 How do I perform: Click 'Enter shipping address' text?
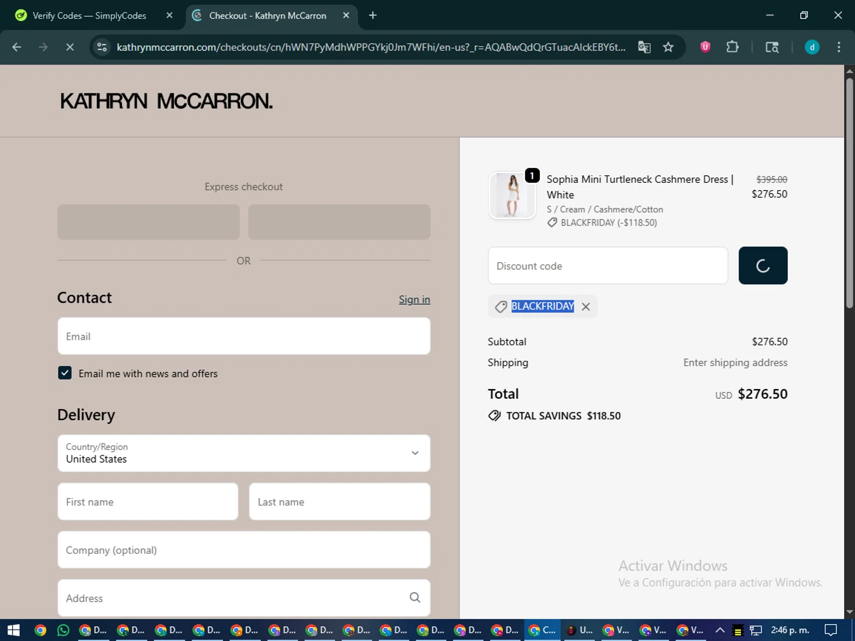735,363
